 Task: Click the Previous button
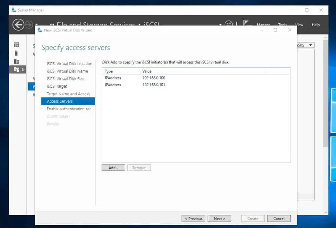[193, 218]
